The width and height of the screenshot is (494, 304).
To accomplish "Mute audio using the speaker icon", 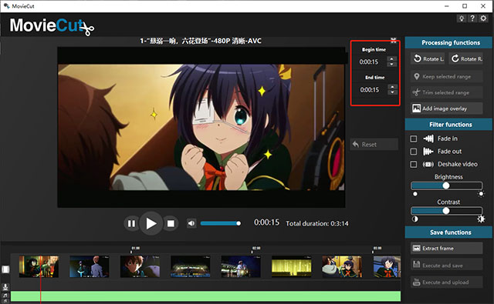I will pos(191,223).
